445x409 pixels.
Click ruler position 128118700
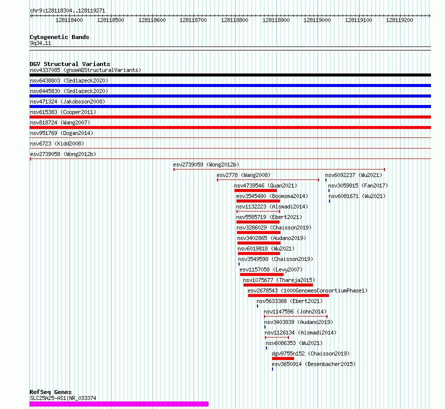193,20
